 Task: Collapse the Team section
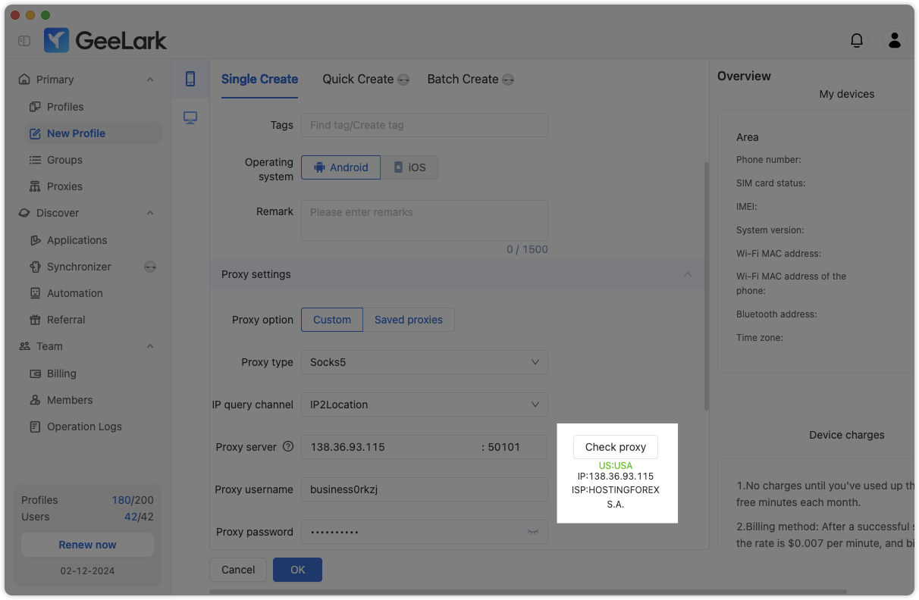click(x=150, y=346)
